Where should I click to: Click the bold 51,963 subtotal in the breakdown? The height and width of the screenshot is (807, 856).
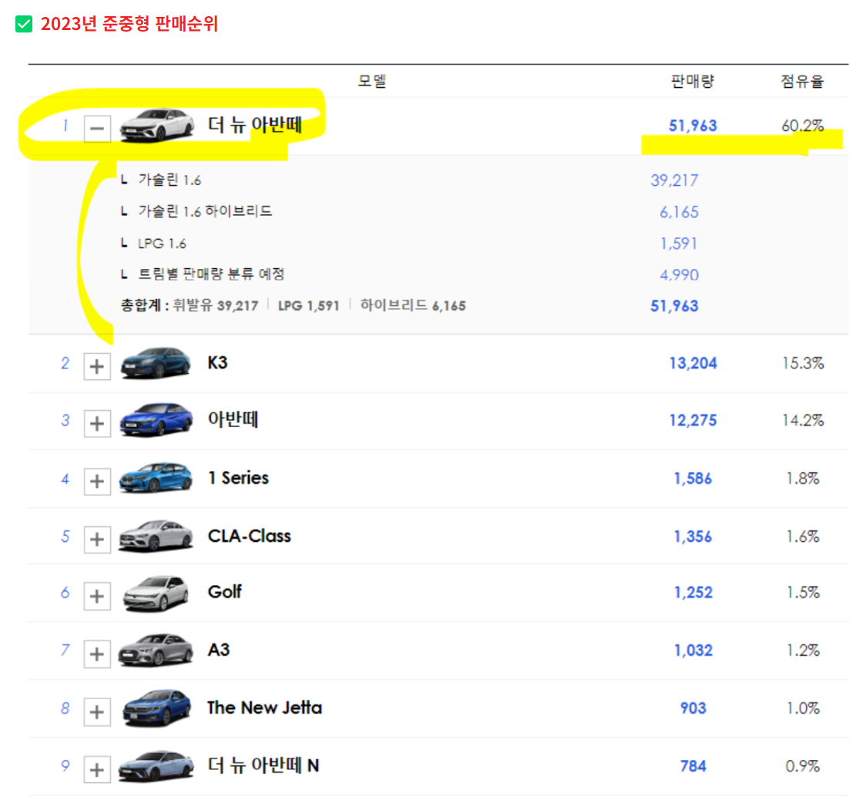pyautogui.click(x=674, y=306)
